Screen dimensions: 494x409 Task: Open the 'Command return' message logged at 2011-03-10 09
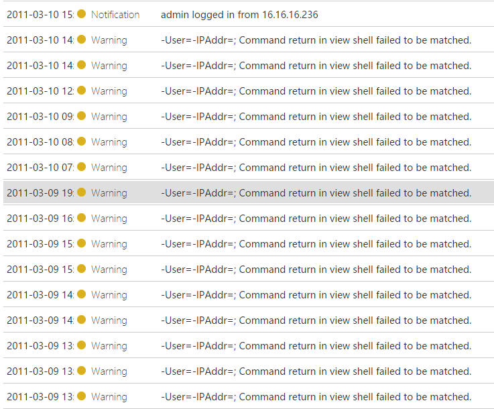(x=316, y=117)
